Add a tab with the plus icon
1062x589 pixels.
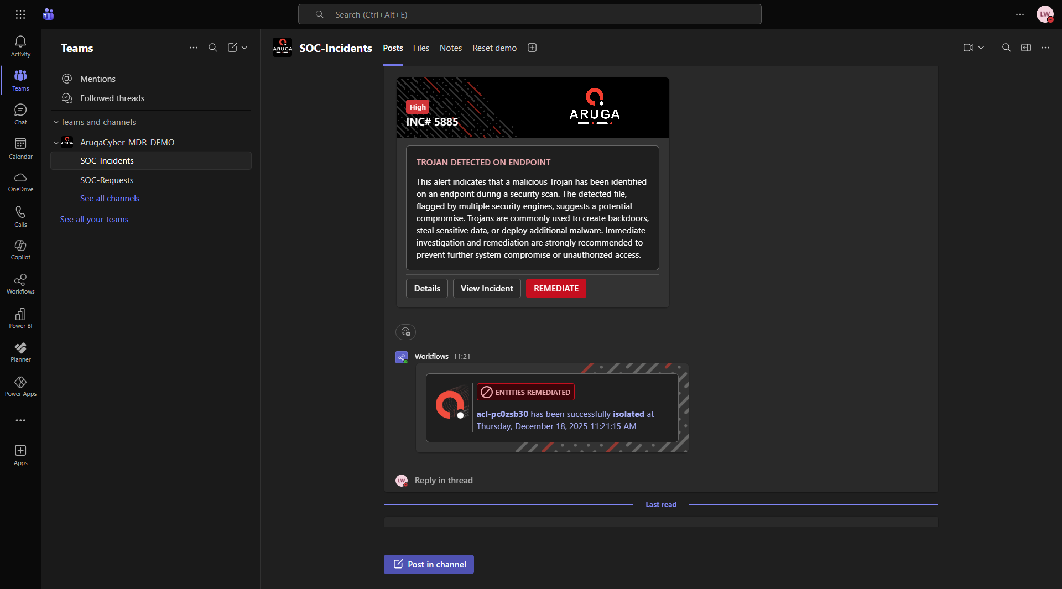pyautogui.click(x=532, y=48)
